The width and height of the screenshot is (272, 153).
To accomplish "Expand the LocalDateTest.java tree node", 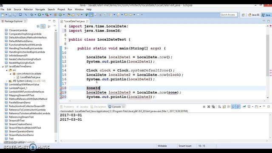I will point(14,77).
